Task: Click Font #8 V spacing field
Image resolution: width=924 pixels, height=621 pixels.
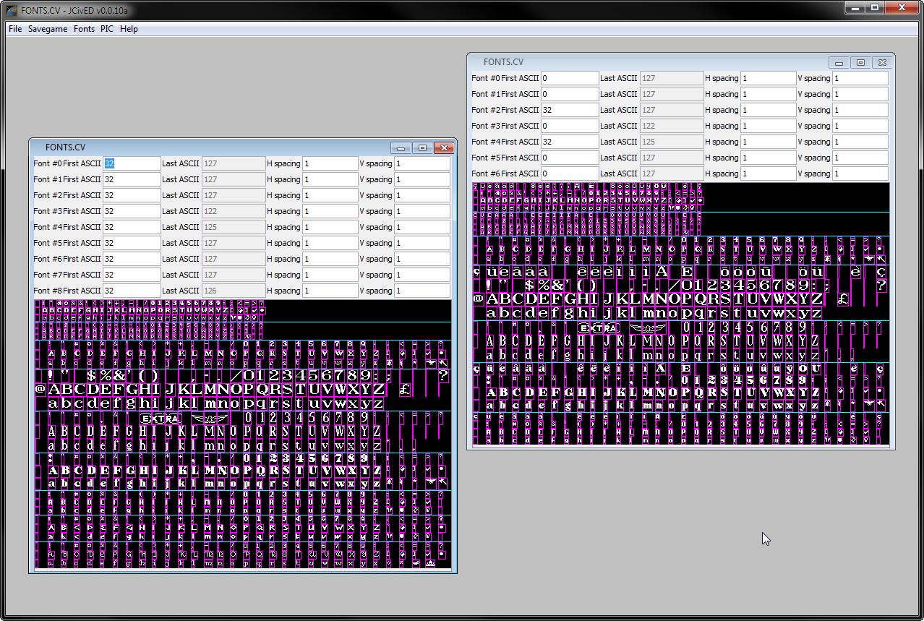Action: tap(422, 291)
